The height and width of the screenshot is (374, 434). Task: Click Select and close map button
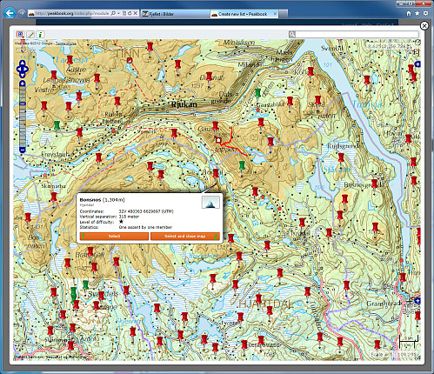185,237
